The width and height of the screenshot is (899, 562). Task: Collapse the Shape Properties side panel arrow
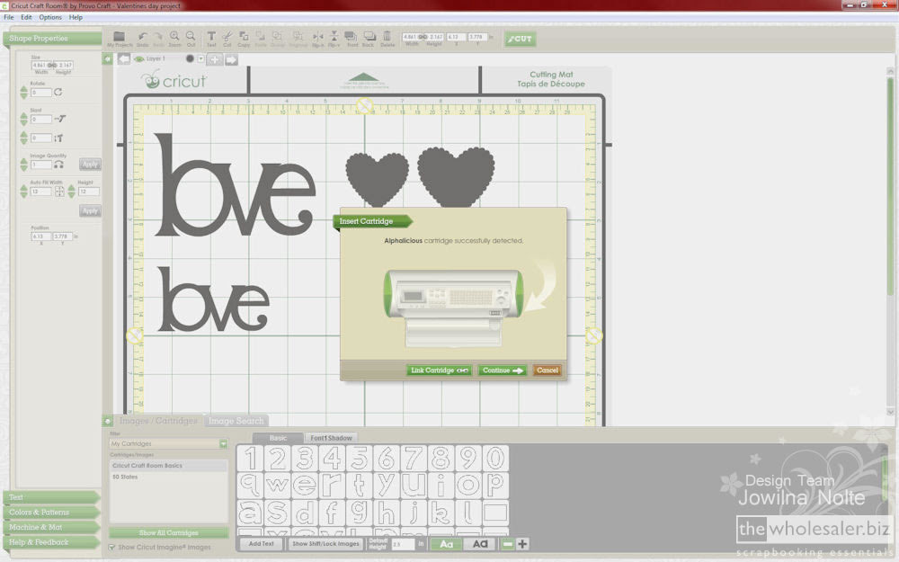click(x=107, y=59)
